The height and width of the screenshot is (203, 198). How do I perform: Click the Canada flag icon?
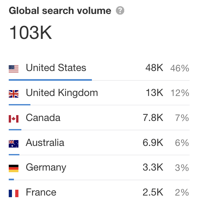pos(14,119)
